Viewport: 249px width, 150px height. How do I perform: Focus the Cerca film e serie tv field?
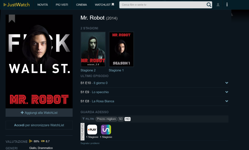[x=163, y=5]
